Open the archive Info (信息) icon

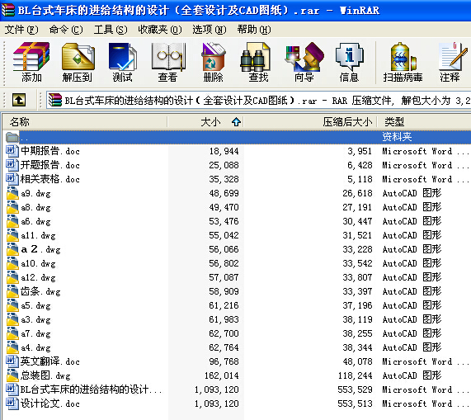click(x=349, y=56)
